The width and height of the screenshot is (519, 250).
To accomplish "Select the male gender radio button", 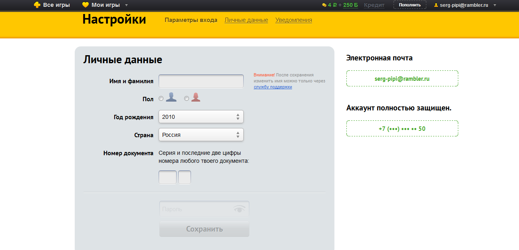I will (161, 98).
